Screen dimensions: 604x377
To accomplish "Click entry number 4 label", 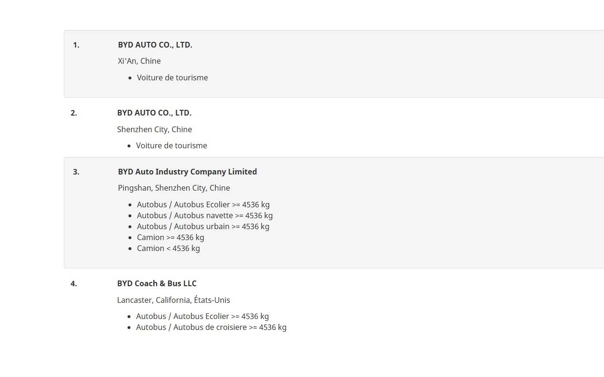I will tap(74, 283).
